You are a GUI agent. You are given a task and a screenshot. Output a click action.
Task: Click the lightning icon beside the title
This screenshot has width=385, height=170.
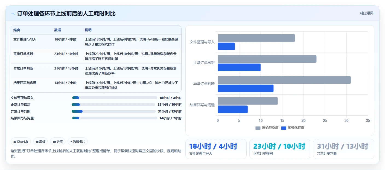pos(13,13)
